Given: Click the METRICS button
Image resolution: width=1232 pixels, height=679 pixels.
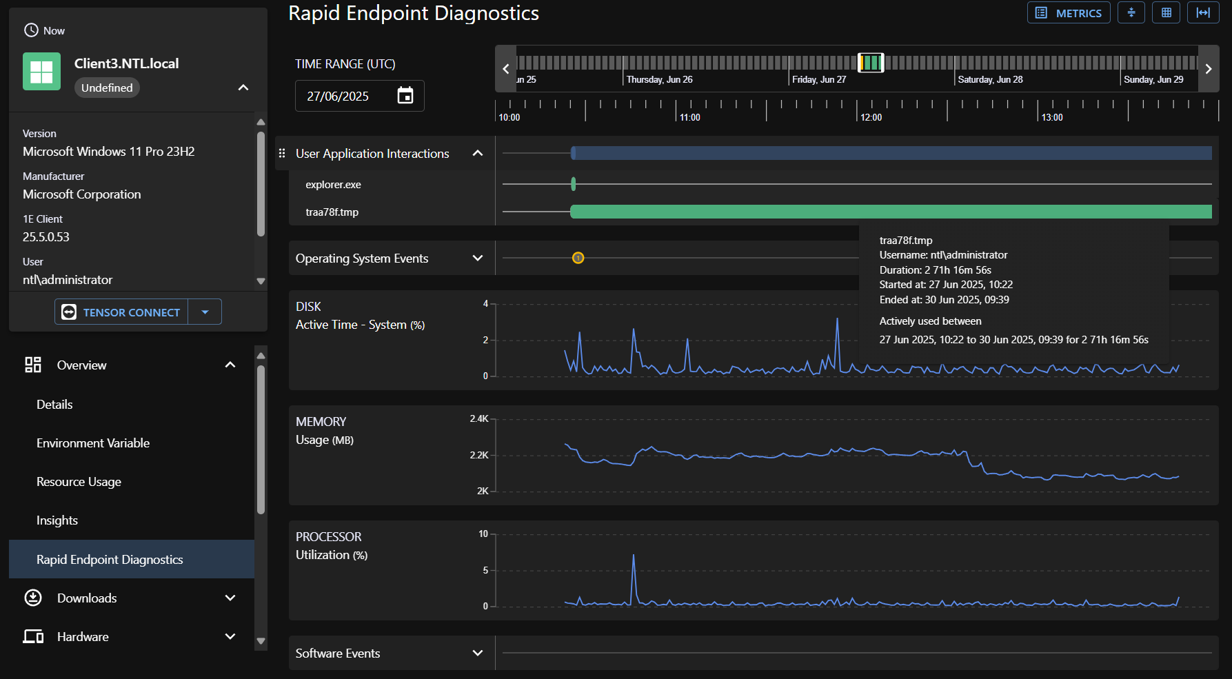Looking at the screenshot, I should (x=1069, y=12).
